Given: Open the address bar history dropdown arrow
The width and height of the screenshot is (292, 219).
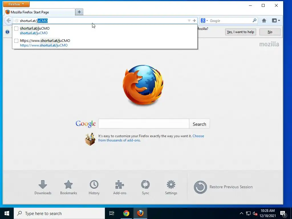Looking at the screenshot, I should (189, 21).
